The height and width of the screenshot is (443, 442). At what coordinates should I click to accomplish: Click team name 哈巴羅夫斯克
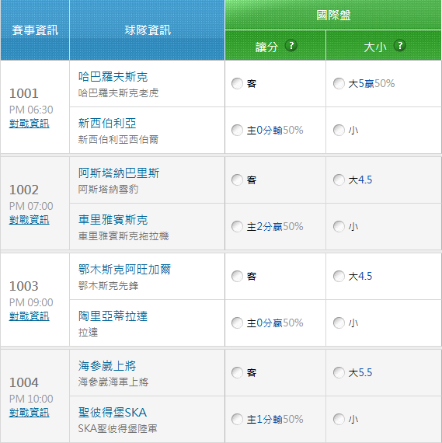coord(113,77)
